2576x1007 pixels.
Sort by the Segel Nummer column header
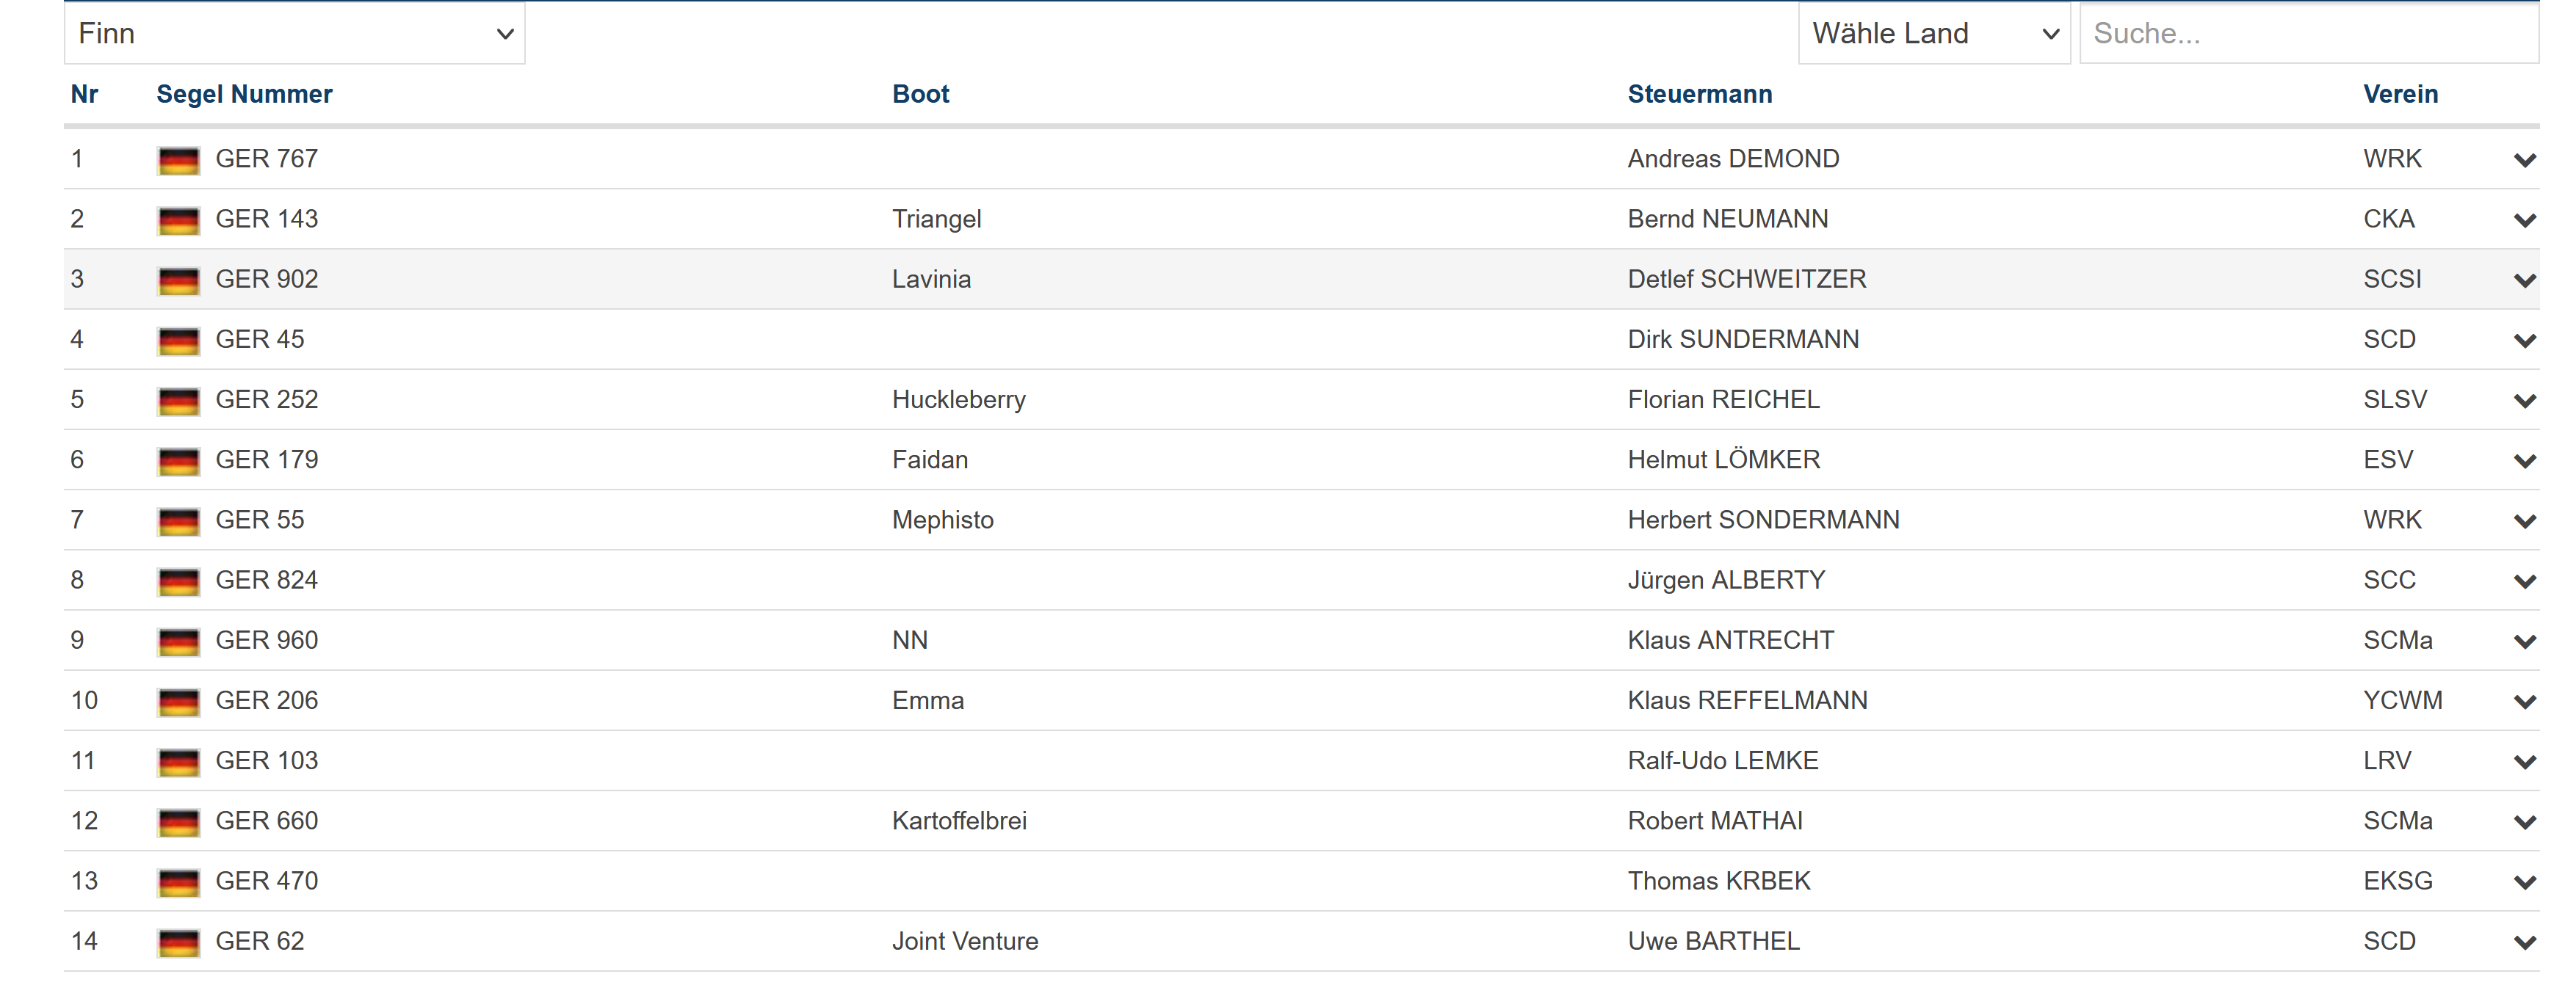(x=244, y=94)
